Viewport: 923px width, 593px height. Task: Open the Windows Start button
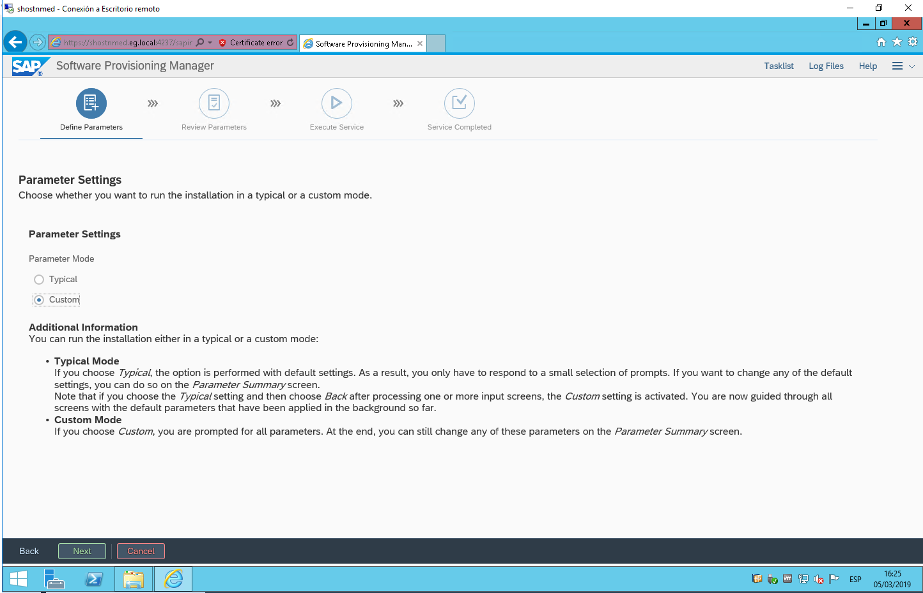(19, 579)
